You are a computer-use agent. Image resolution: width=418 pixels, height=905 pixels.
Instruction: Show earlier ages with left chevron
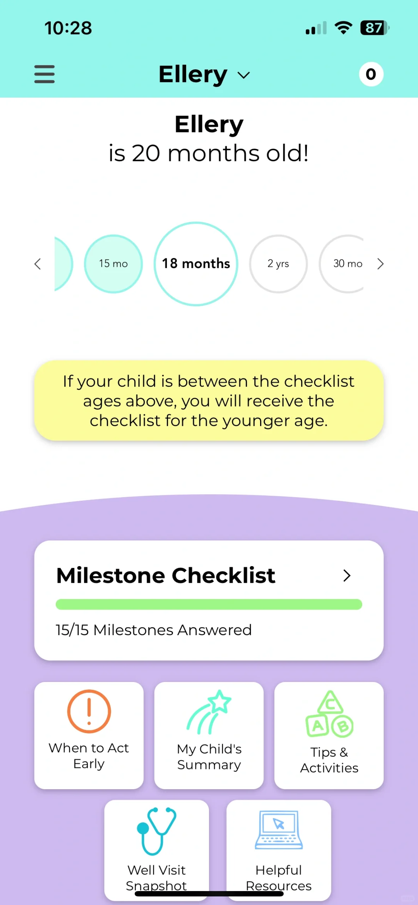[x=38, y=264]
